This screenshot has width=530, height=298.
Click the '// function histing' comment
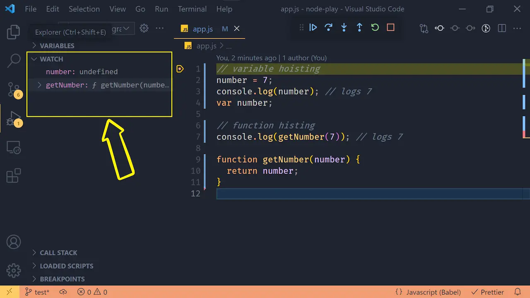click(266, 125)
